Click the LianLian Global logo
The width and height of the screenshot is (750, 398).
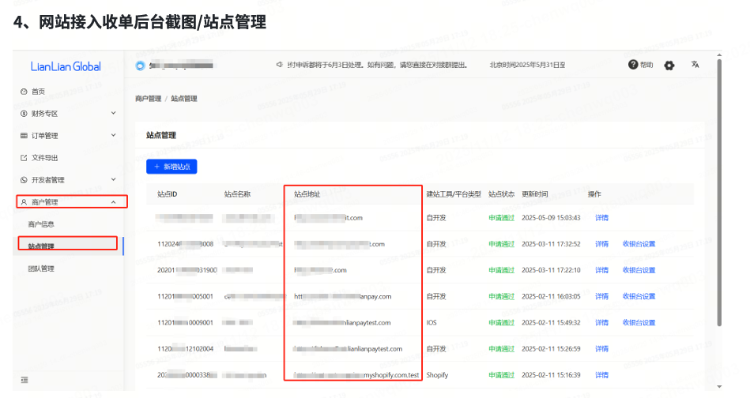click(x=66, y=66)
